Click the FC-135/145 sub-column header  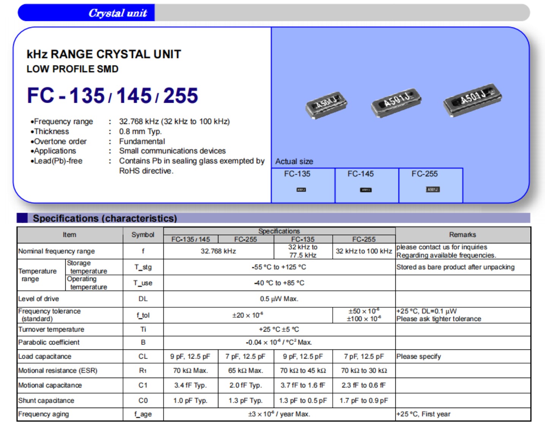point(190,239)
